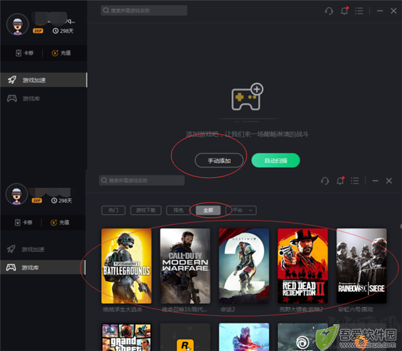402x351 pixels.
Task: Click the user avatar in the lower window
Action: point(17,194)
